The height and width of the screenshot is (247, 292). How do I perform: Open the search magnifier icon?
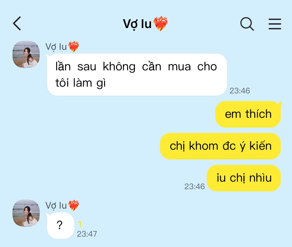pyautogui.click(x=247, y=24)
